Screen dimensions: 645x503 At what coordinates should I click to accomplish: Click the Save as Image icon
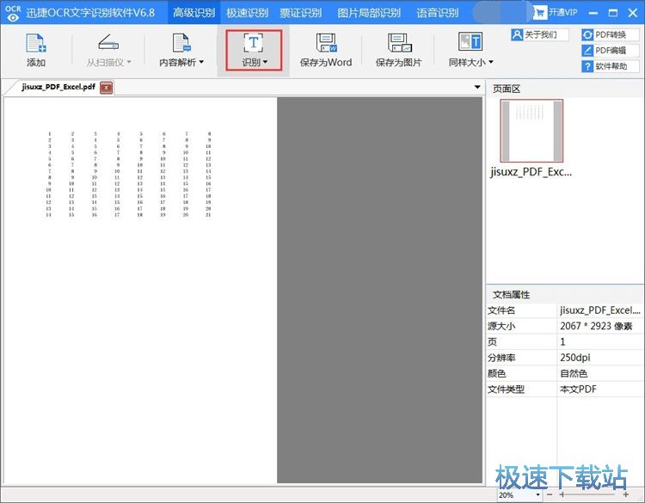(x=399, y=43)
